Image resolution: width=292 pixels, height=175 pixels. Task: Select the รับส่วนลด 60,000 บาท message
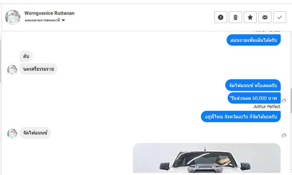point(254,98)
